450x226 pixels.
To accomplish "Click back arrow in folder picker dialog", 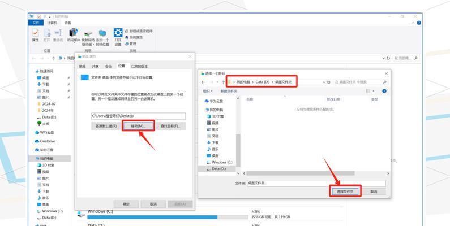I will click(203, 82).
